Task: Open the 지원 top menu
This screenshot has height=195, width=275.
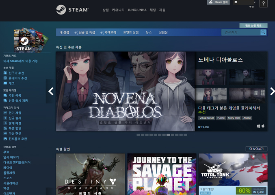Action: click(x=162, y=10)
